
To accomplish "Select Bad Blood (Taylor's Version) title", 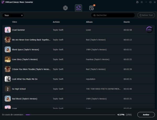I will [x=25, y=99].
